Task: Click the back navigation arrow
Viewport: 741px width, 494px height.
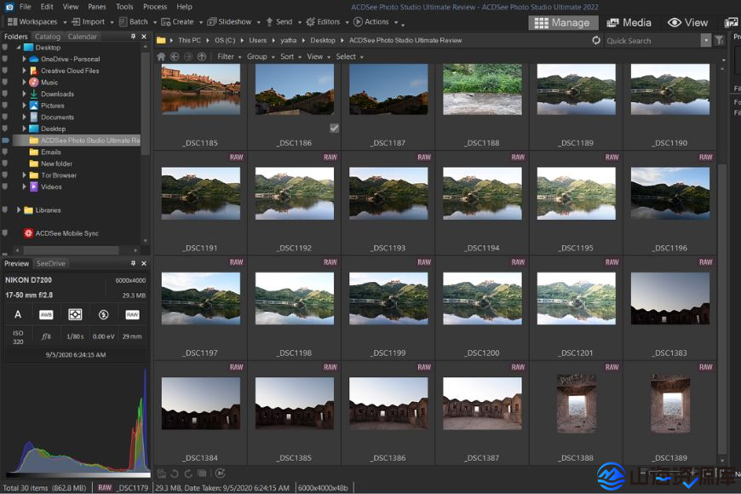Action: 174,56
